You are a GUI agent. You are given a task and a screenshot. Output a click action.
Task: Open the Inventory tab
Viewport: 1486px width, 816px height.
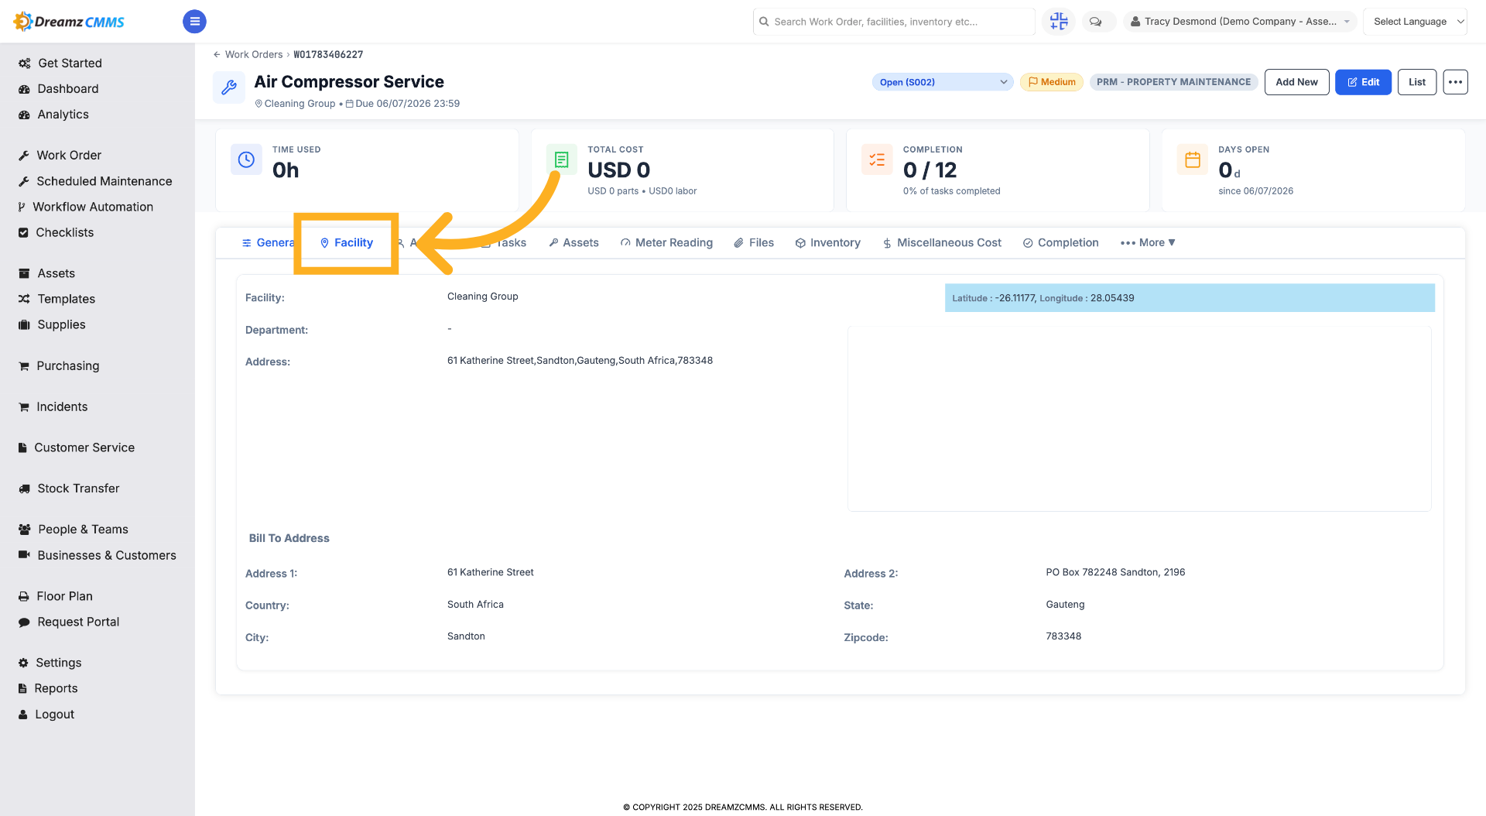pos(827,243)
